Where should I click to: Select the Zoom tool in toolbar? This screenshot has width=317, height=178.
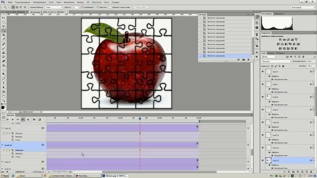click(x=3, y=100)
